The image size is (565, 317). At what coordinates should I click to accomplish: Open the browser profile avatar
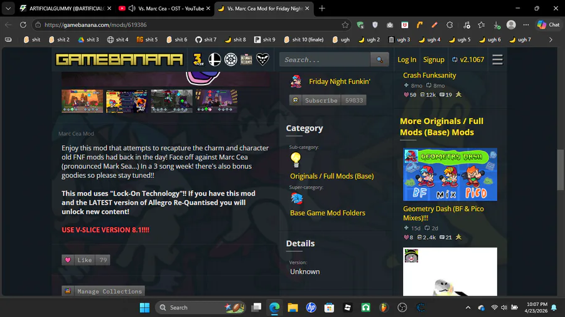[511, 25]
